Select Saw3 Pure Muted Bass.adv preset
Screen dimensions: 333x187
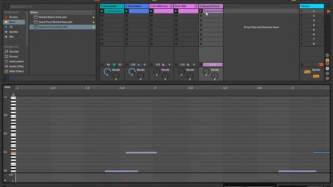(x=62, y=22)
